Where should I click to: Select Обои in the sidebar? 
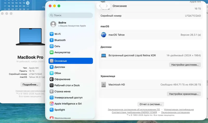tap(71, 73)
